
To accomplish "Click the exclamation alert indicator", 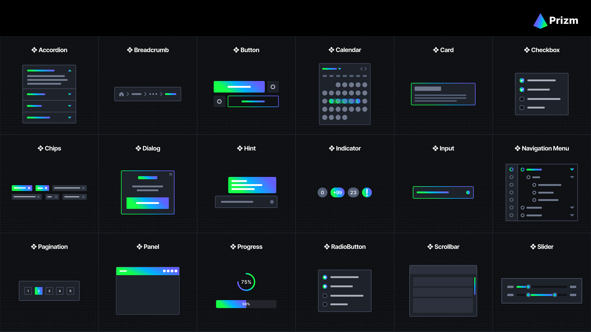I will 367,192.
